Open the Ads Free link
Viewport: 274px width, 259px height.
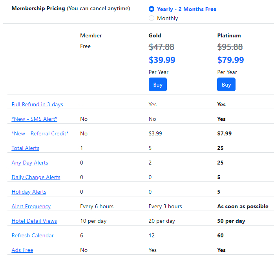(22, 250)
